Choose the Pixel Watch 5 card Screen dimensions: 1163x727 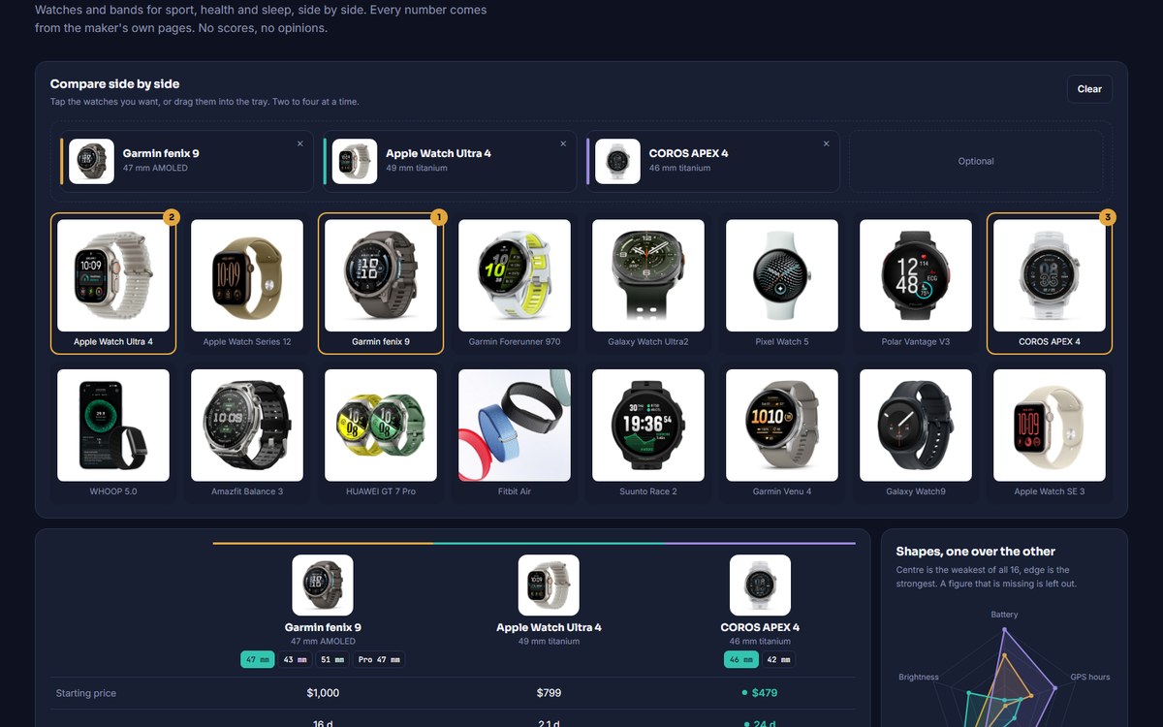point(782,284)
